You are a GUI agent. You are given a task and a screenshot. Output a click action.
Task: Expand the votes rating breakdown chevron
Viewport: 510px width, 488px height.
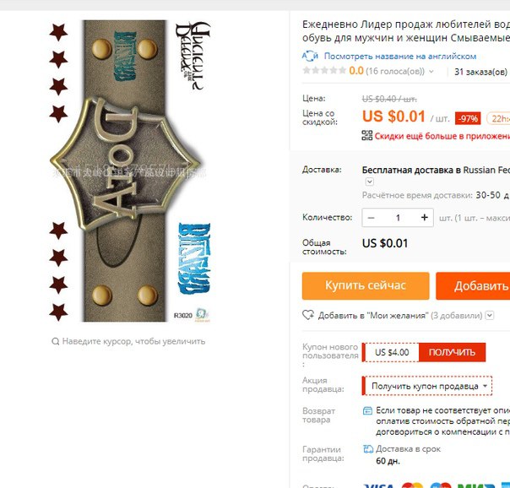(x=431, y=71)
